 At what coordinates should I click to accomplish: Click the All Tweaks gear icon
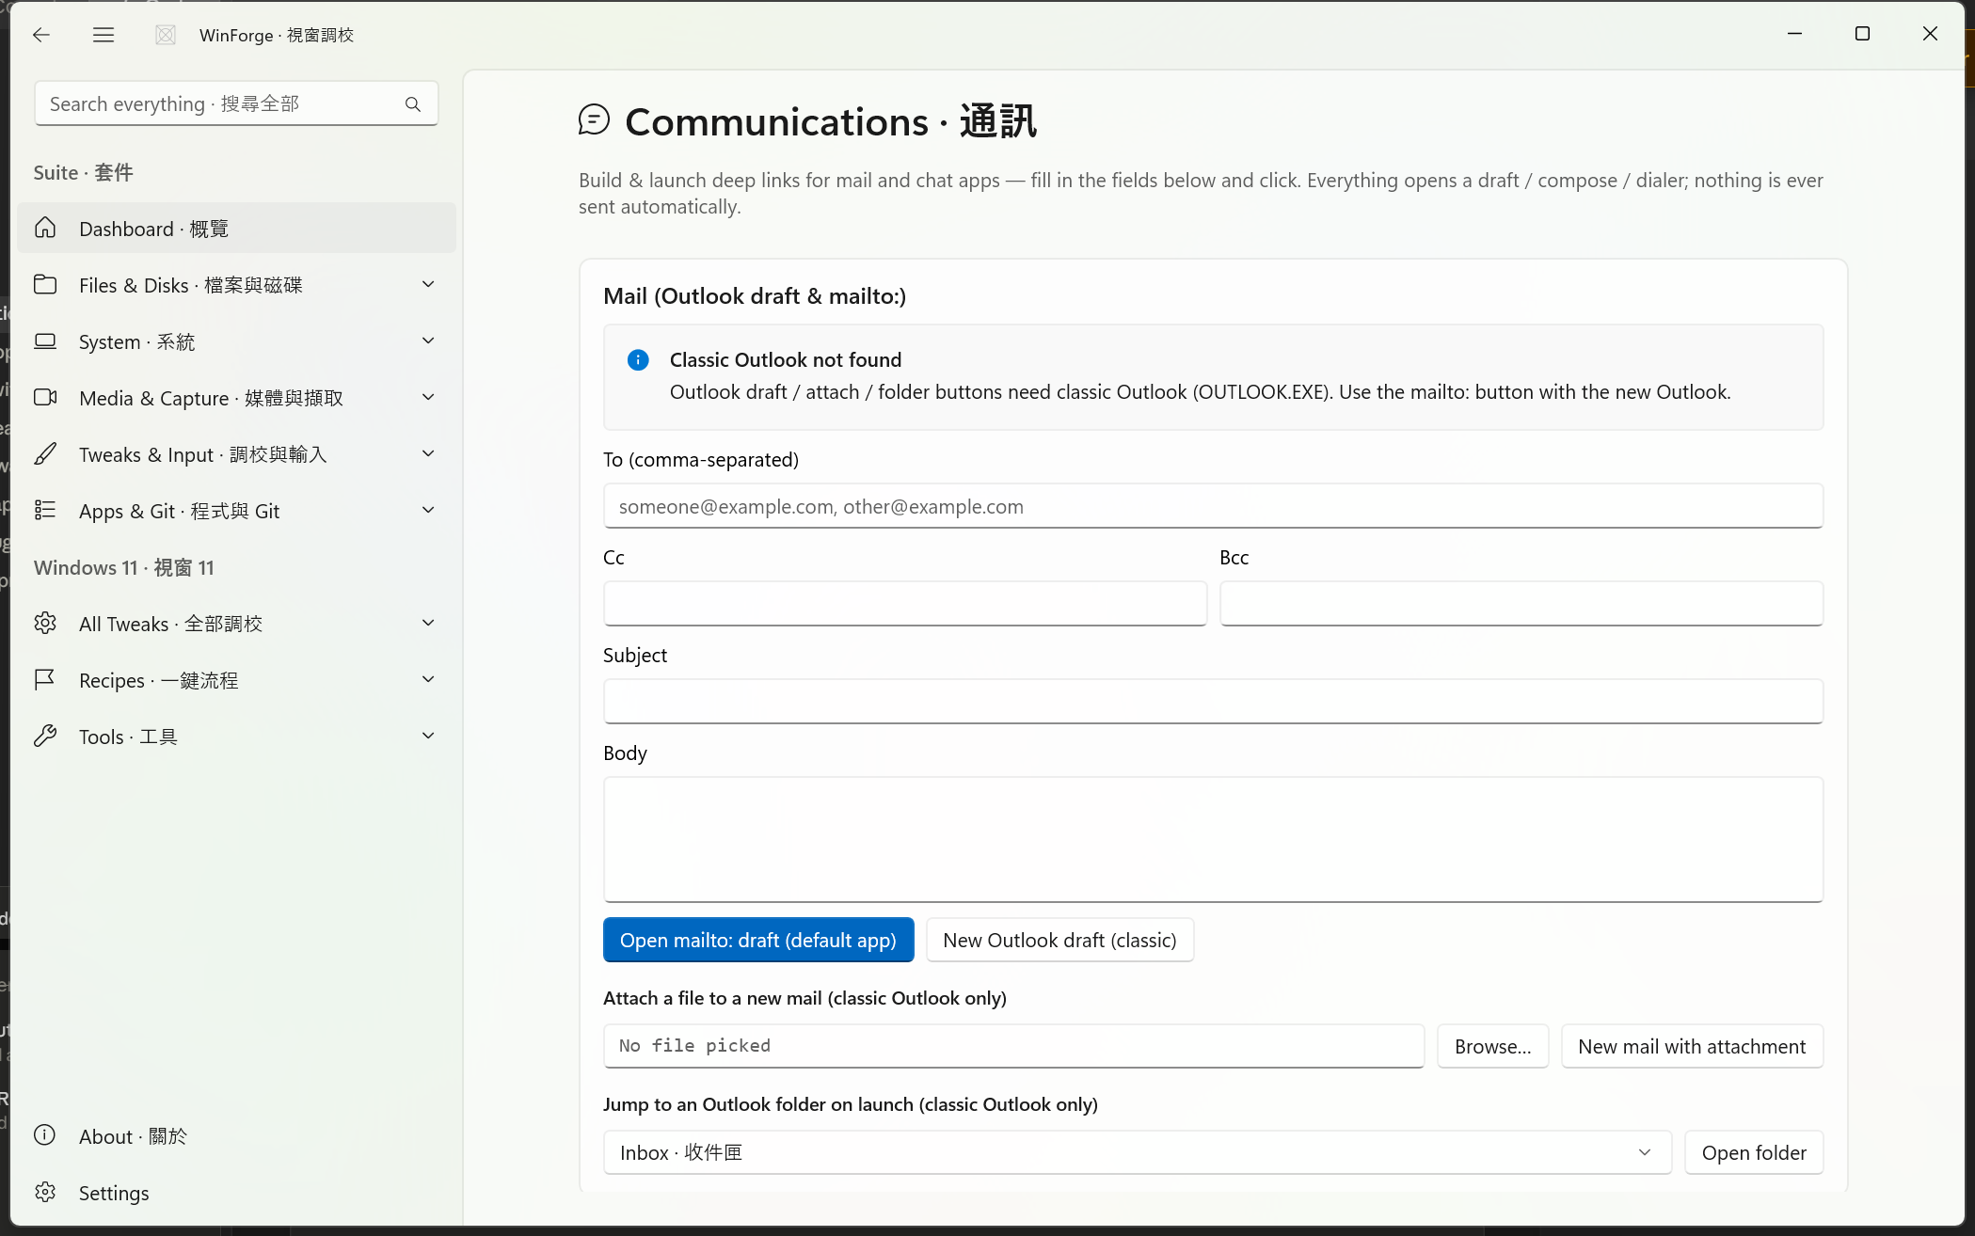(x=45, y=624)
